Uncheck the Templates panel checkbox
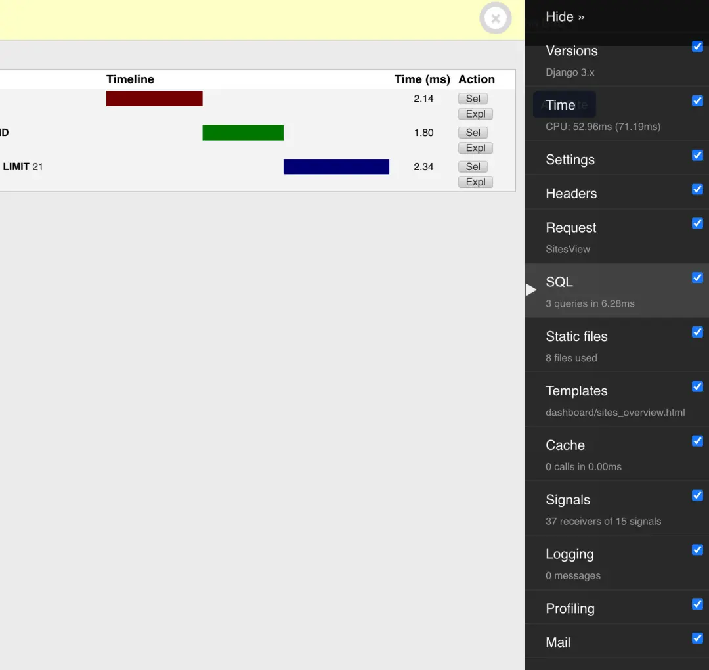 tap(697, 386)
